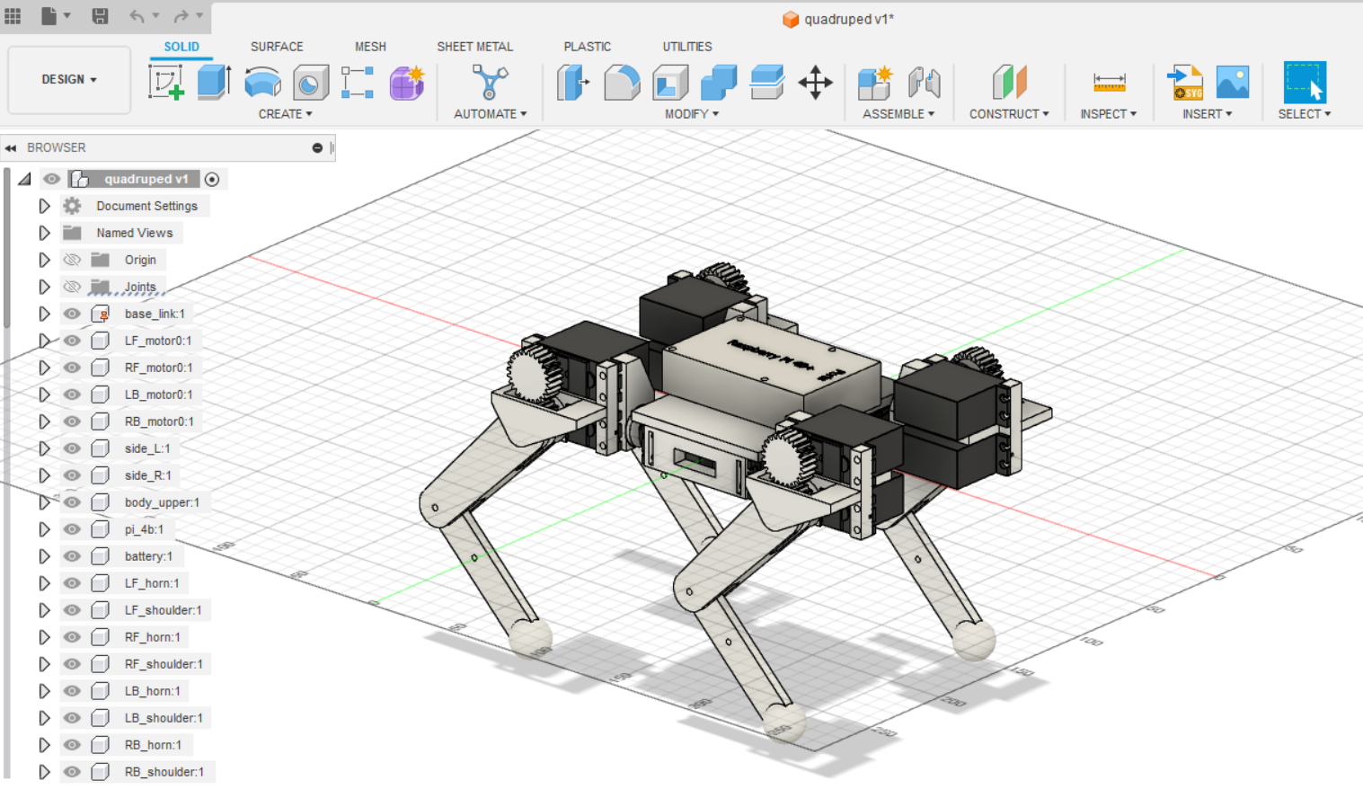Image resolution: width=1363 pixels, height=798 pixels.
Task: Open the DESIGN workspace dropdown
Action: pos(69,79)
